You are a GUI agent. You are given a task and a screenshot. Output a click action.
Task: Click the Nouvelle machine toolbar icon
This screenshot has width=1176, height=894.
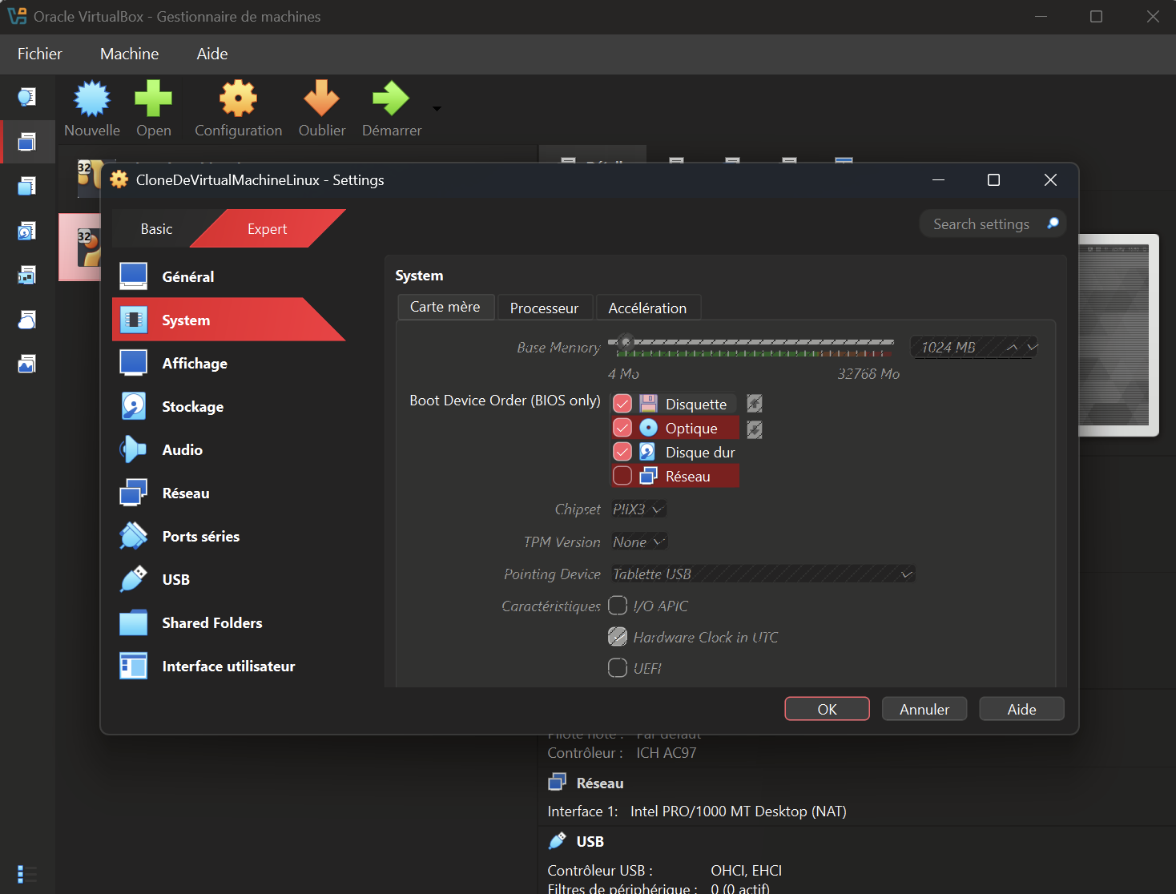[x=92, y=99]
